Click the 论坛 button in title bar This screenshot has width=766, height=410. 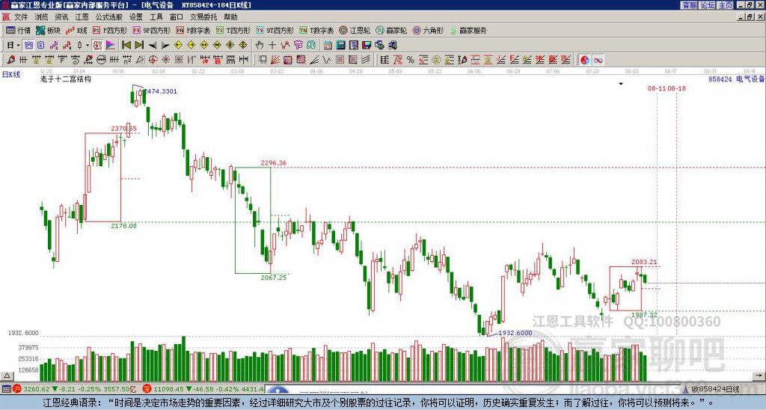pos(708,5)
